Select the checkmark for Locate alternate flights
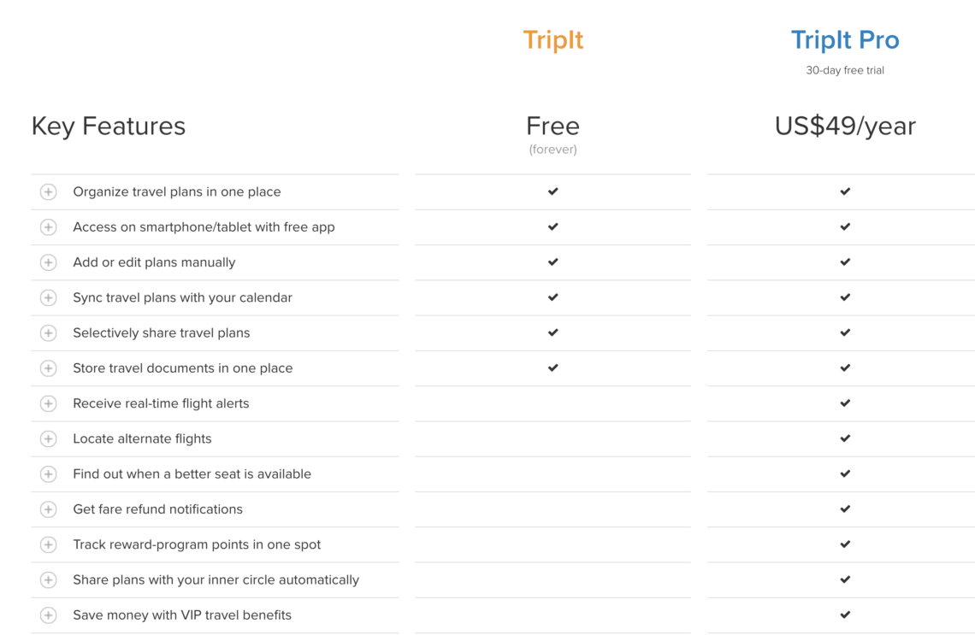 coord(844,438)
